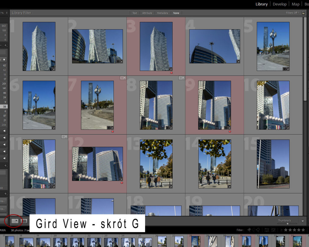Click the rejected flag filter icon
Screen dimensions: 309x247
click(258, 230)
